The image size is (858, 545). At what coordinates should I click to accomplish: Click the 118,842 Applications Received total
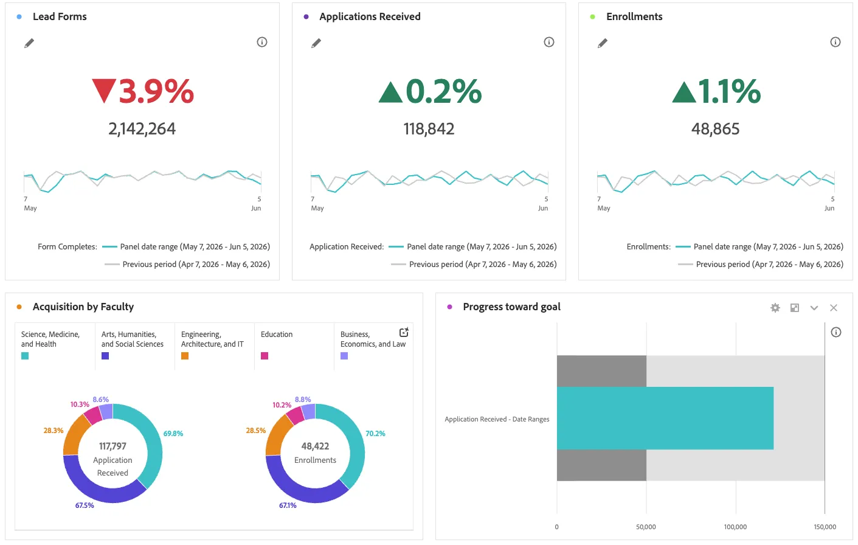(x=429, y=129)
